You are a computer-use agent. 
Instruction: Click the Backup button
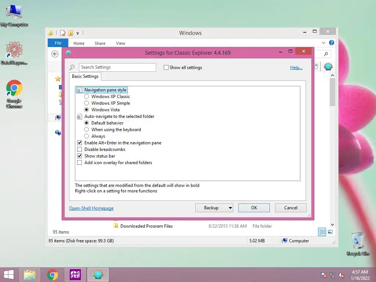click(x=211, y=208)
